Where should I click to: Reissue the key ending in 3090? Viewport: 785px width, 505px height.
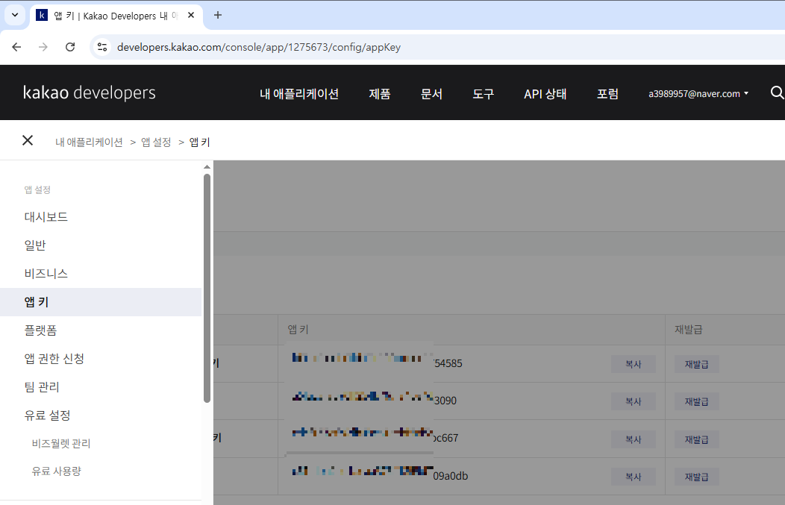[697, 401]
